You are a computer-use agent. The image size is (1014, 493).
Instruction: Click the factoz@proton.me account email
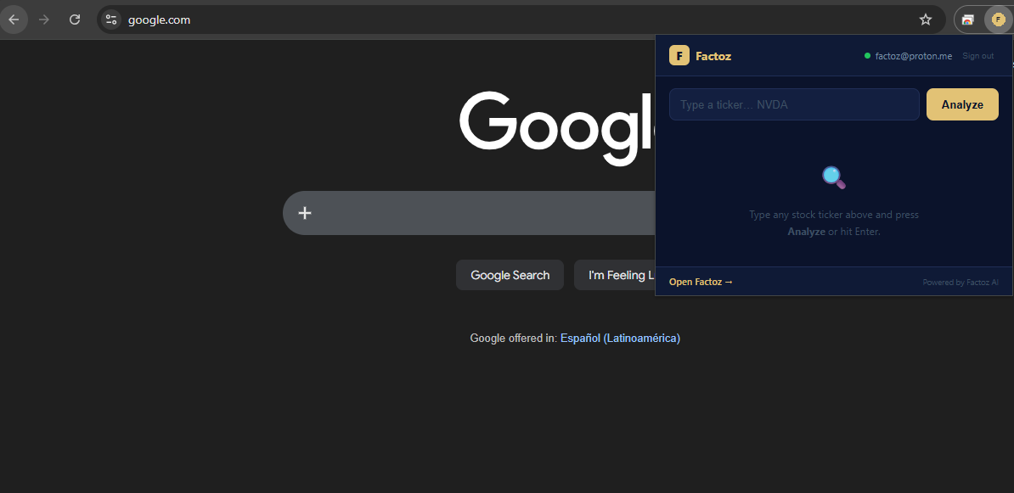coord(913,55)
